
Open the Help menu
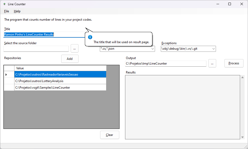coord(17,11)
